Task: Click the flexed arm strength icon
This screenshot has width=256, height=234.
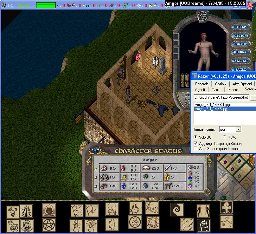Action: tap(104, 168)
